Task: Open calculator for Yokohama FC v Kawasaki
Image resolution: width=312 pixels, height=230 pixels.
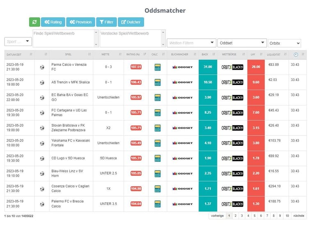Action: pos(158,143)
